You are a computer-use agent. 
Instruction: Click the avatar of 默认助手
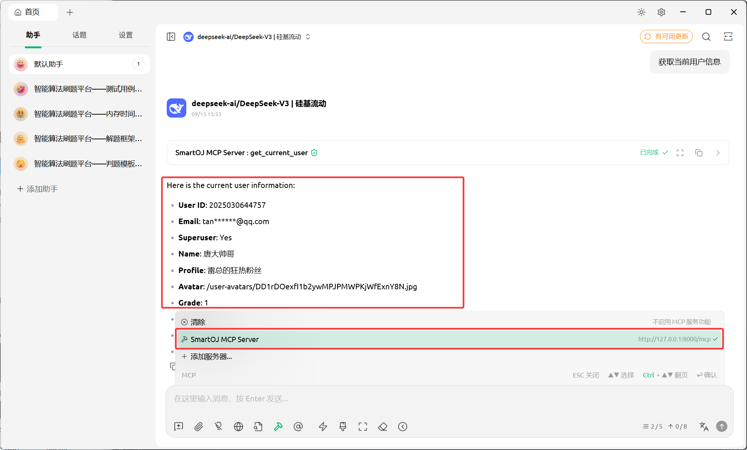point(21,64)
